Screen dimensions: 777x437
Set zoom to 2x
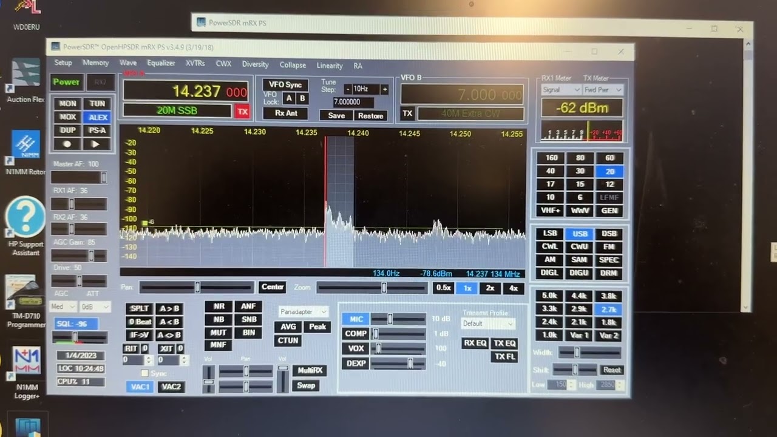[490, 288]
